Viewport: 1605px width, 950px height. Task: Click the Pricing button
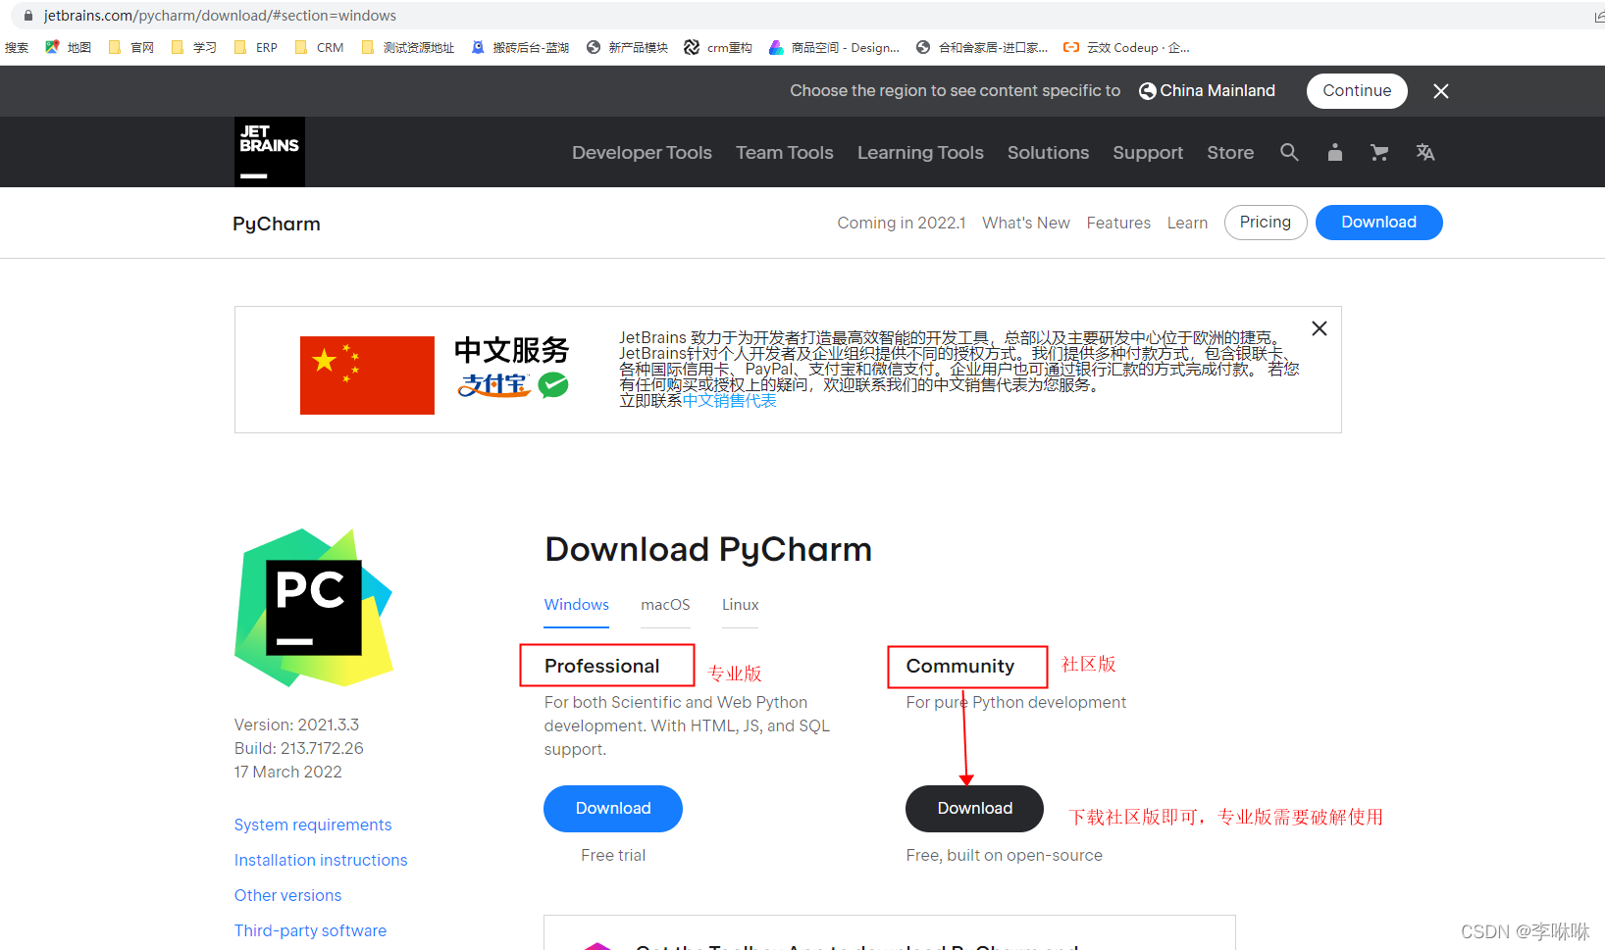pos(1266,223)
